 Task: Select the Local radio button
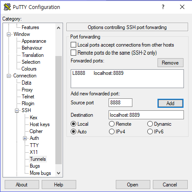(x=73, y=124)
